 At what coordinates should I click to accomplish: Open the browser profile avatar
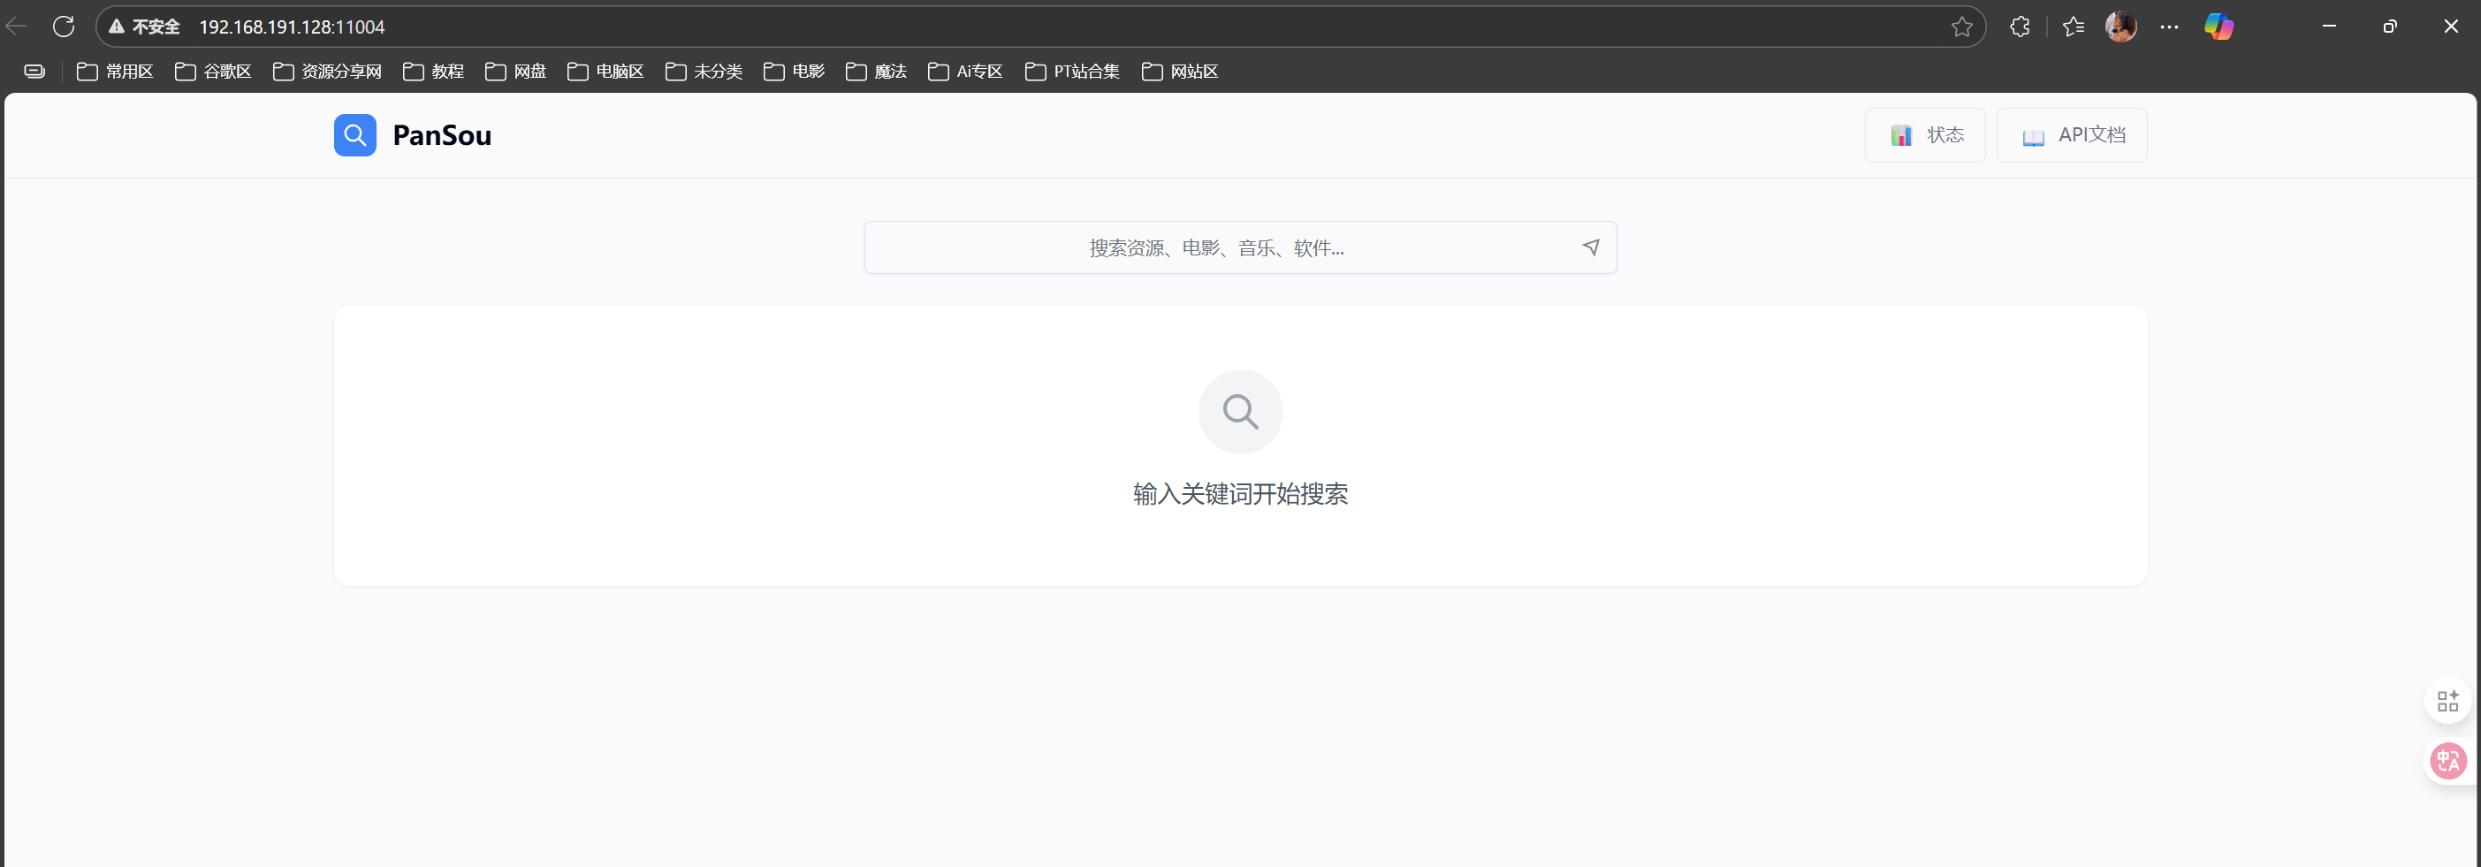(x=2120, y=27)
